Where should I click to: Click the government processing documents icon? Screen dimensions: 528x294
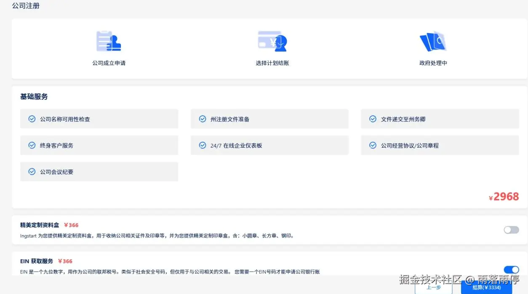click(433, 41)
